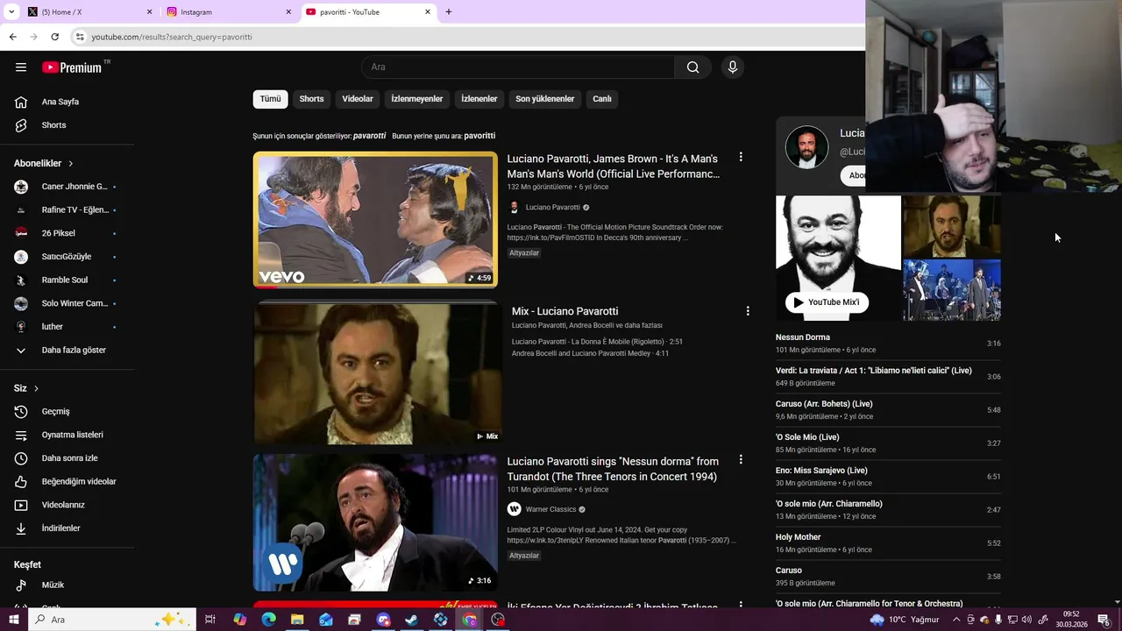Select the İzlenenler filter chip

tap(479, 99)
